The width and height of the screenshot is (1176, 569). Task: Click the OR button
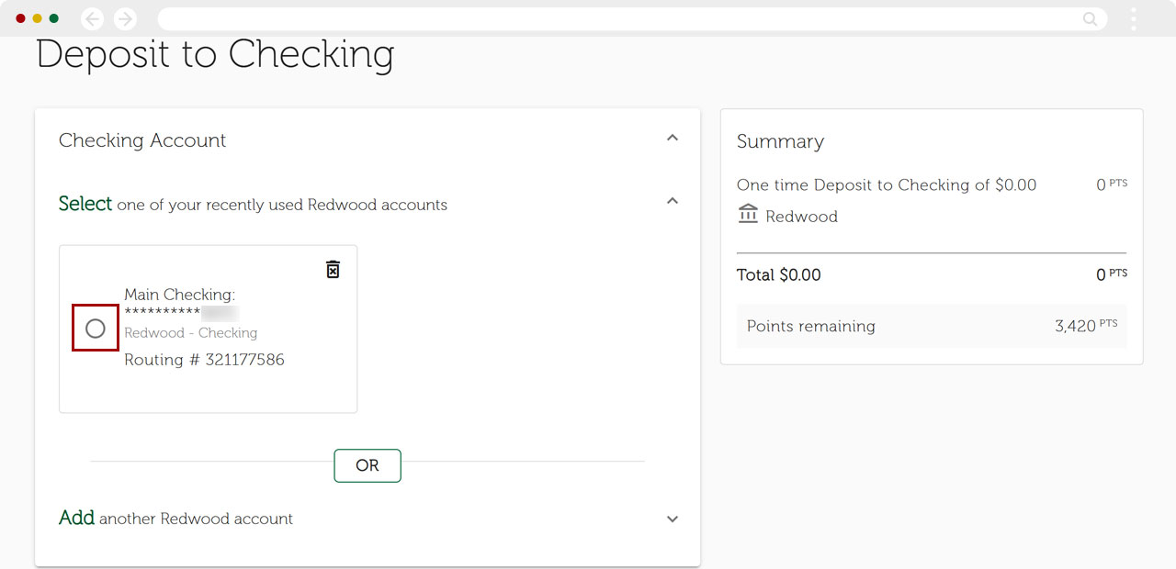367,465
